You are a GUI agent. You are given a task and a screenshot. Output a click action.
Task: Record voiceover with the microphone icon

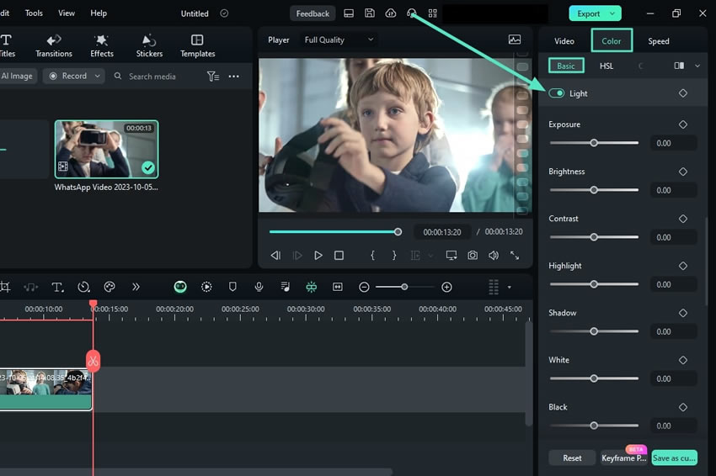tap(259, 287)
